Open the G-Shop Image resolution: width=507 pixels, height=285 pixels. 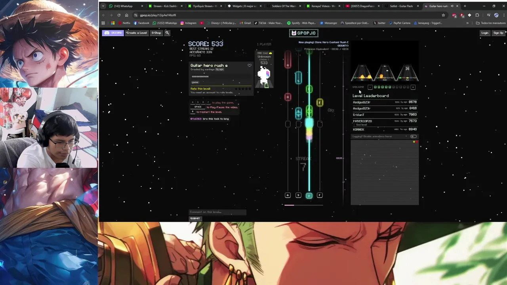click(156, 33)
